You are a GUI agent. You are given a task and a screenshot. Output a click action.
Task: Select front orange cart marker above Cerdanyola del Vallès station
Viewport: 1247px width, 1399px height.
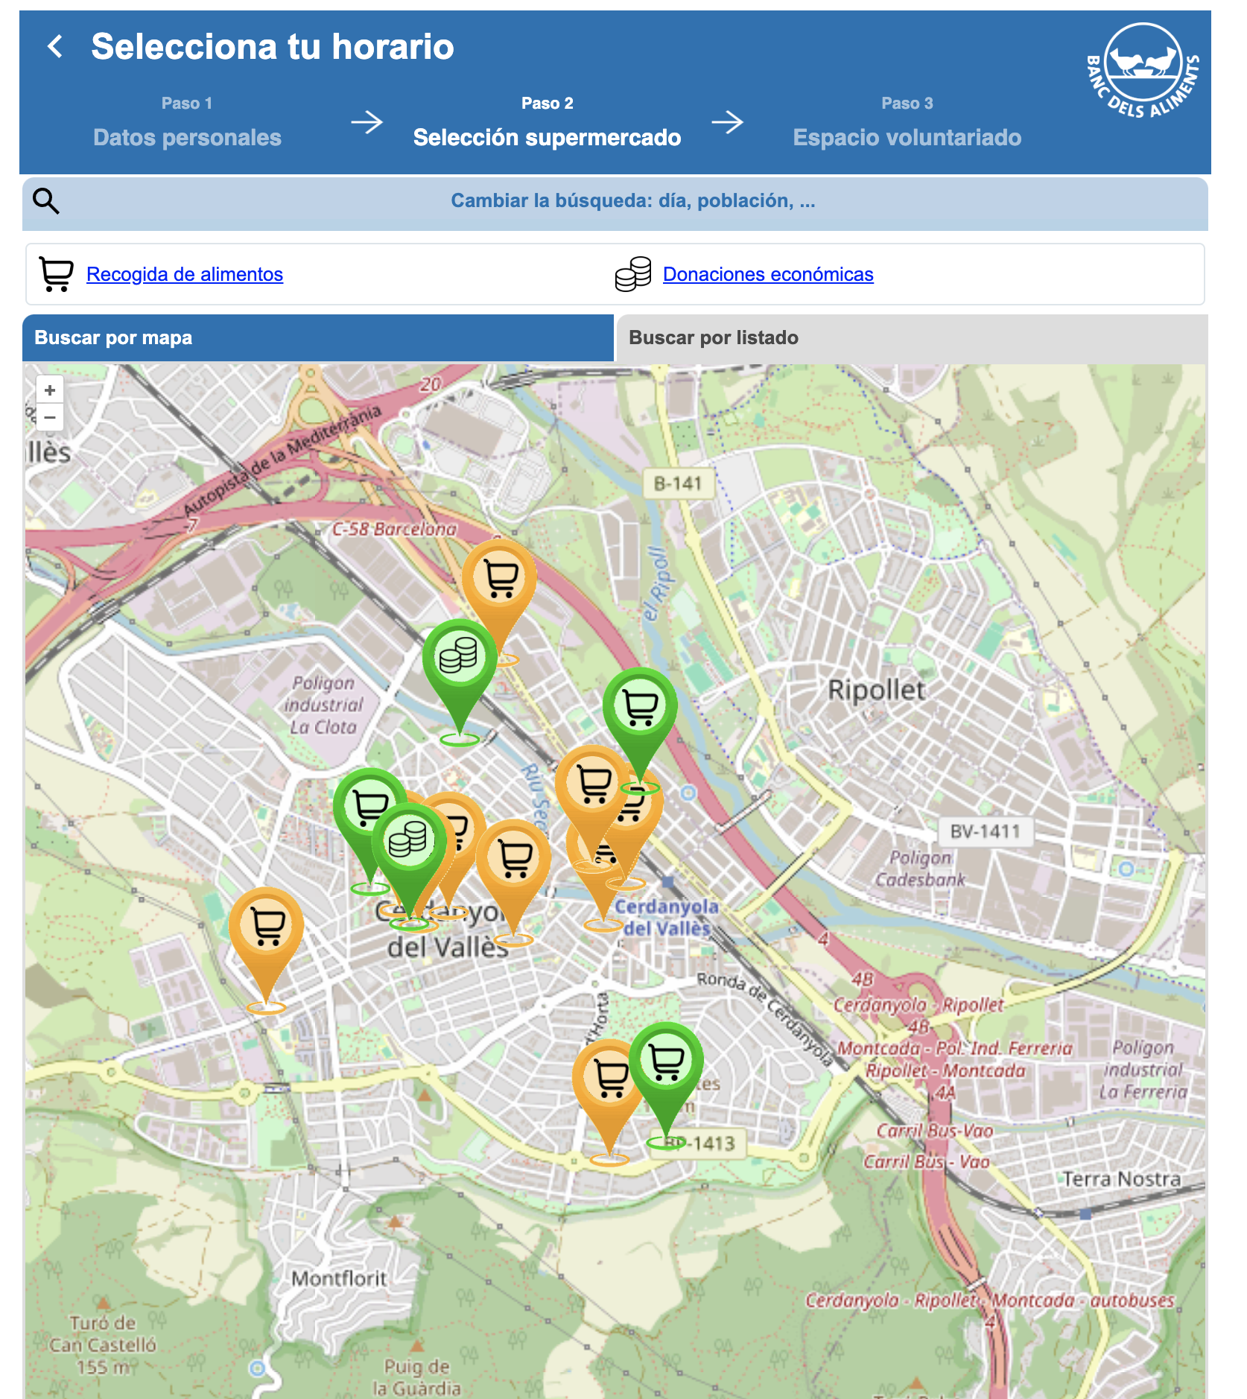593,784
